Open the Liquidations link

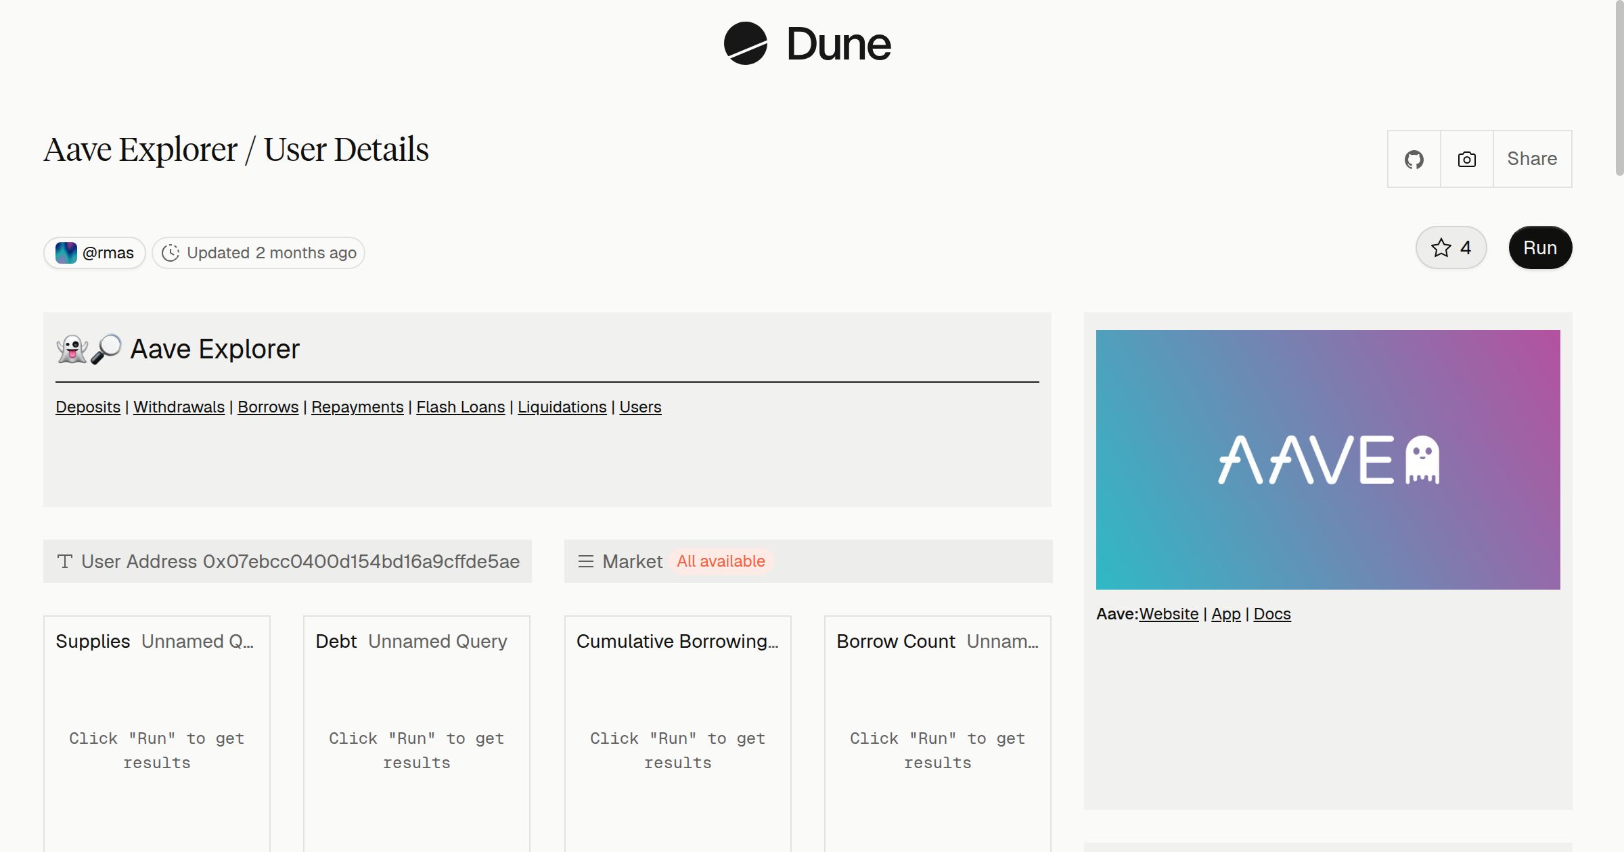(562, 407)
